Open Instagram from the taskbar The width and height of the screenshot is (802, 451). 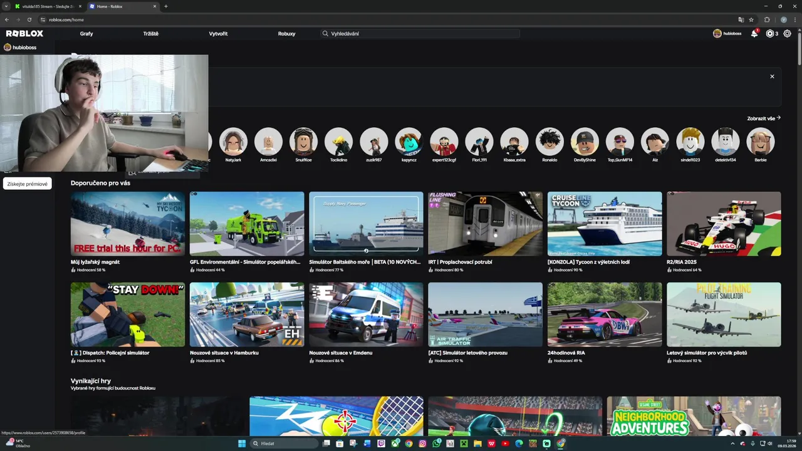pyautogui.click(x=423, y=443)
